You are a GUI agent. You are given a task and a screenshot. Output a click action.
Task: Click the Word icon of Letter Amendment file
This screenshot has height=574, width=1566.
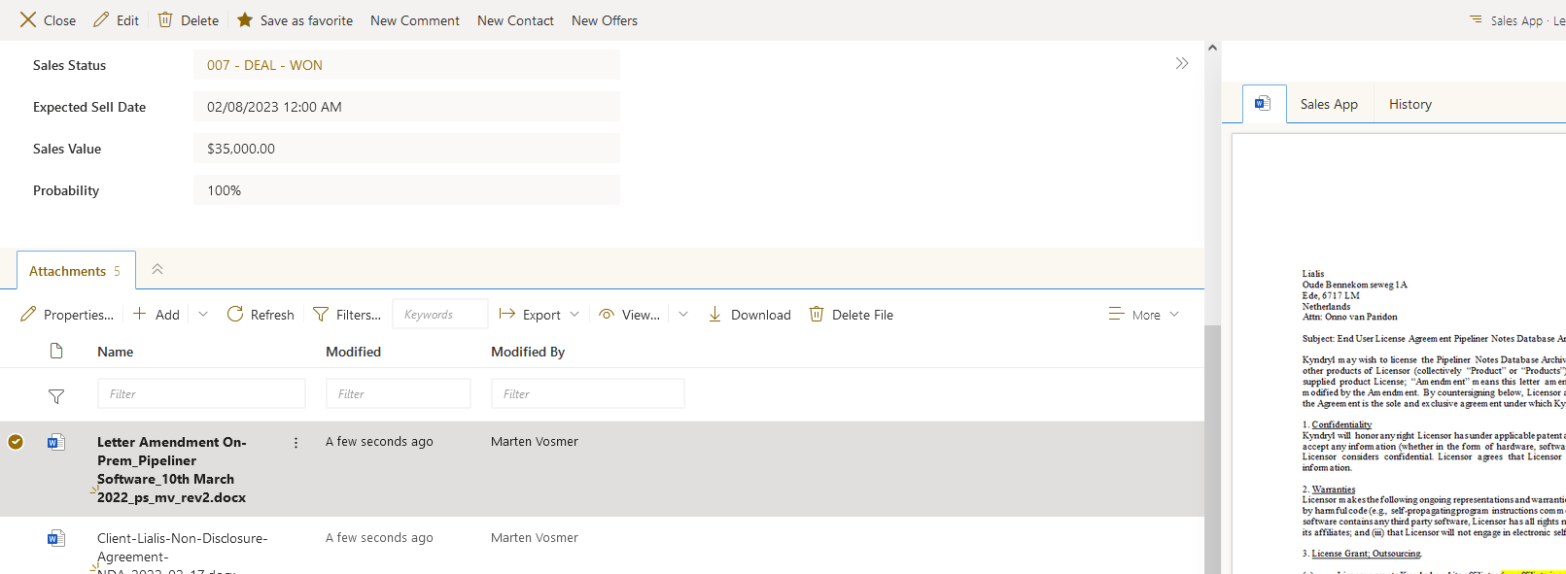(x=56, y=442)
